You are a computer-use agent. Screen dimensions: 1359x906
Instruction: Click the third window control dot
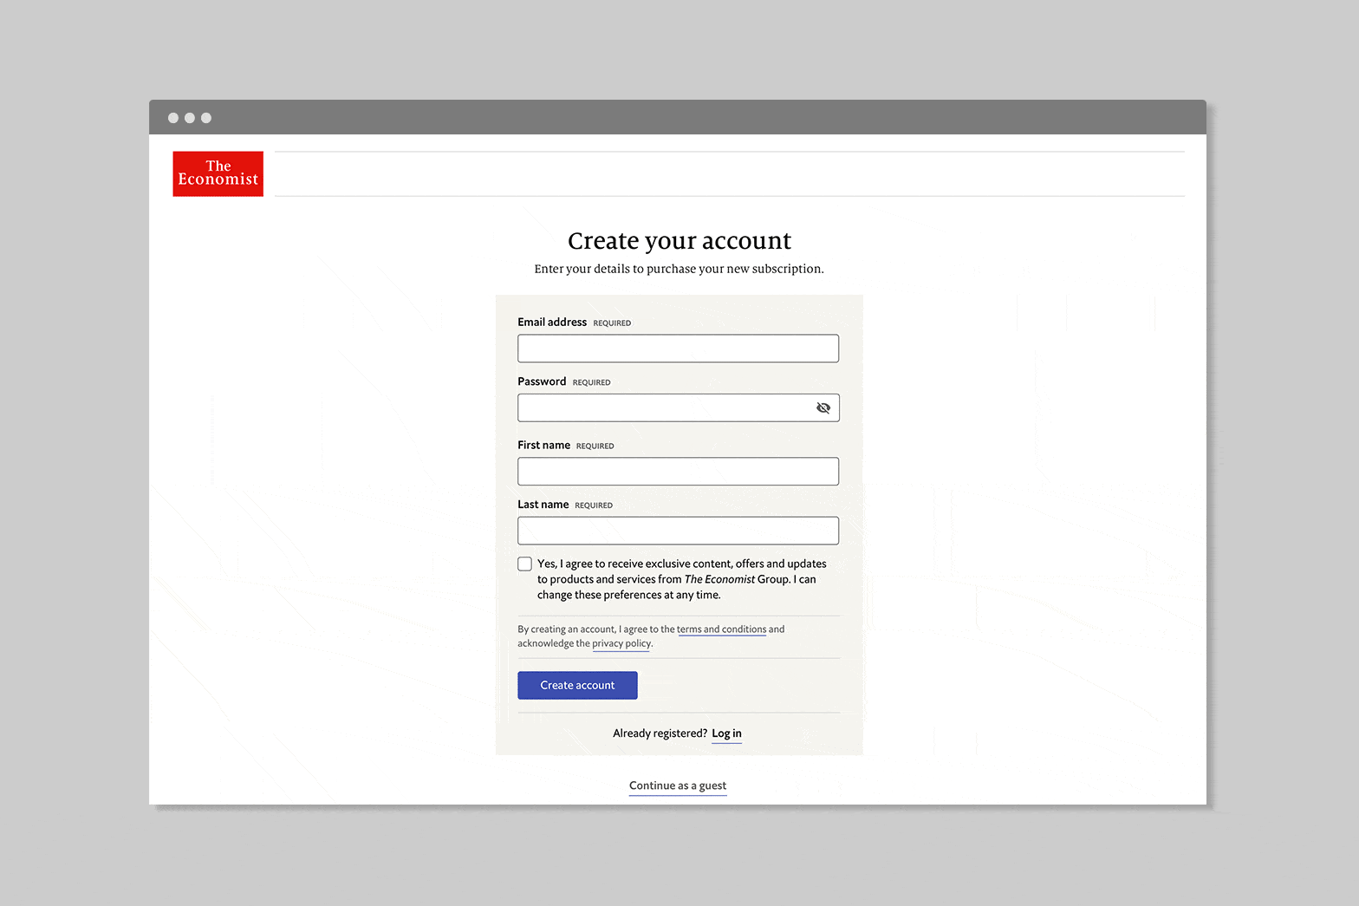pos(206,118)
